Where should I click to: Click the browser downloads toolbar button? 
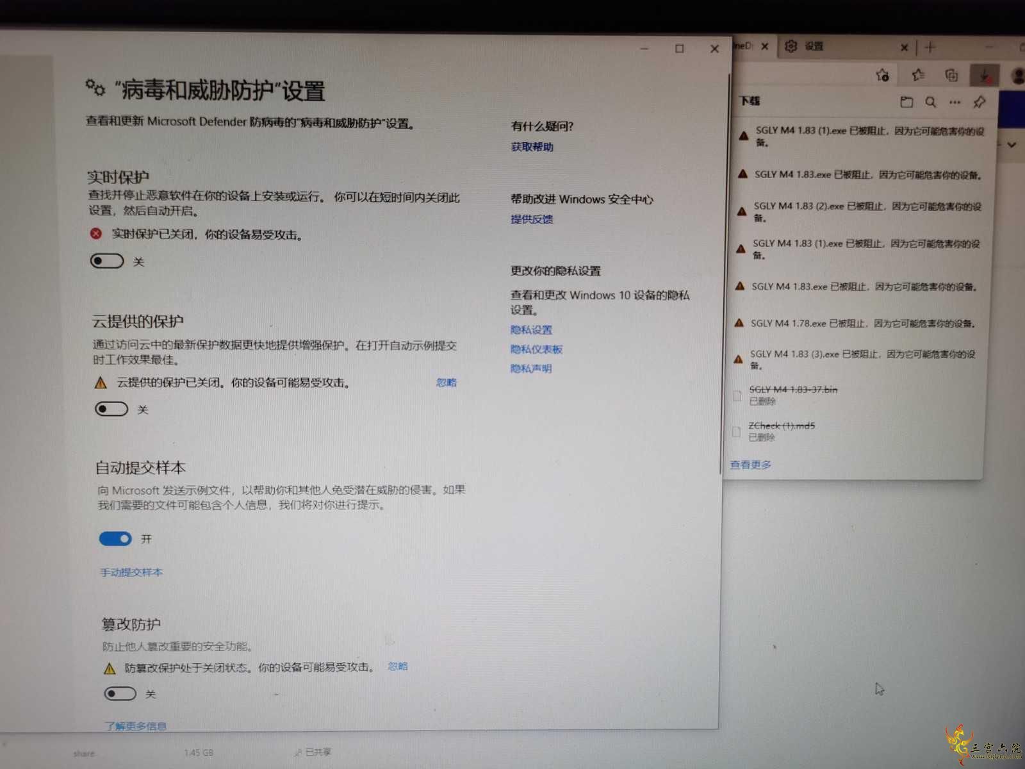985,75
